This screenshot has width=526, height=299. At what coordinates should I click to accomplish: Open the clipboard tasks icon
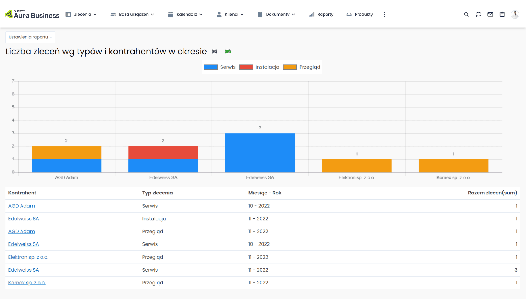[x=502, y=14]
